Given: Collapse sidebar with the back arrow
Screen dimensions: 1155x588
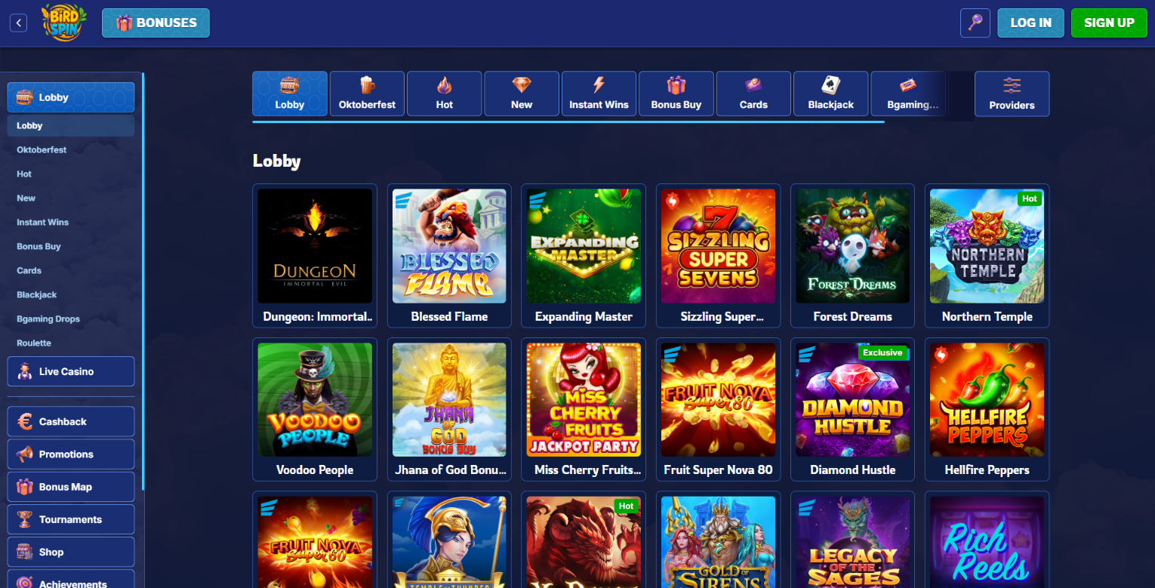Looking at the screenshot, I should pyautogui.click(x=19, y=23).
